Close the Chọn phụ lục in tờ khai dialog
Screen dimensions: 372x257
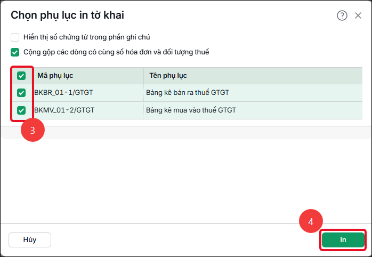pos(358,15)
